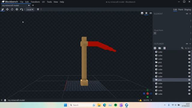Select the Rotate tool

tap(12, 9)
